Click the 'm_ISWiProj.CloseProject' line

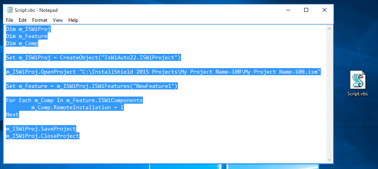[42, 136]
